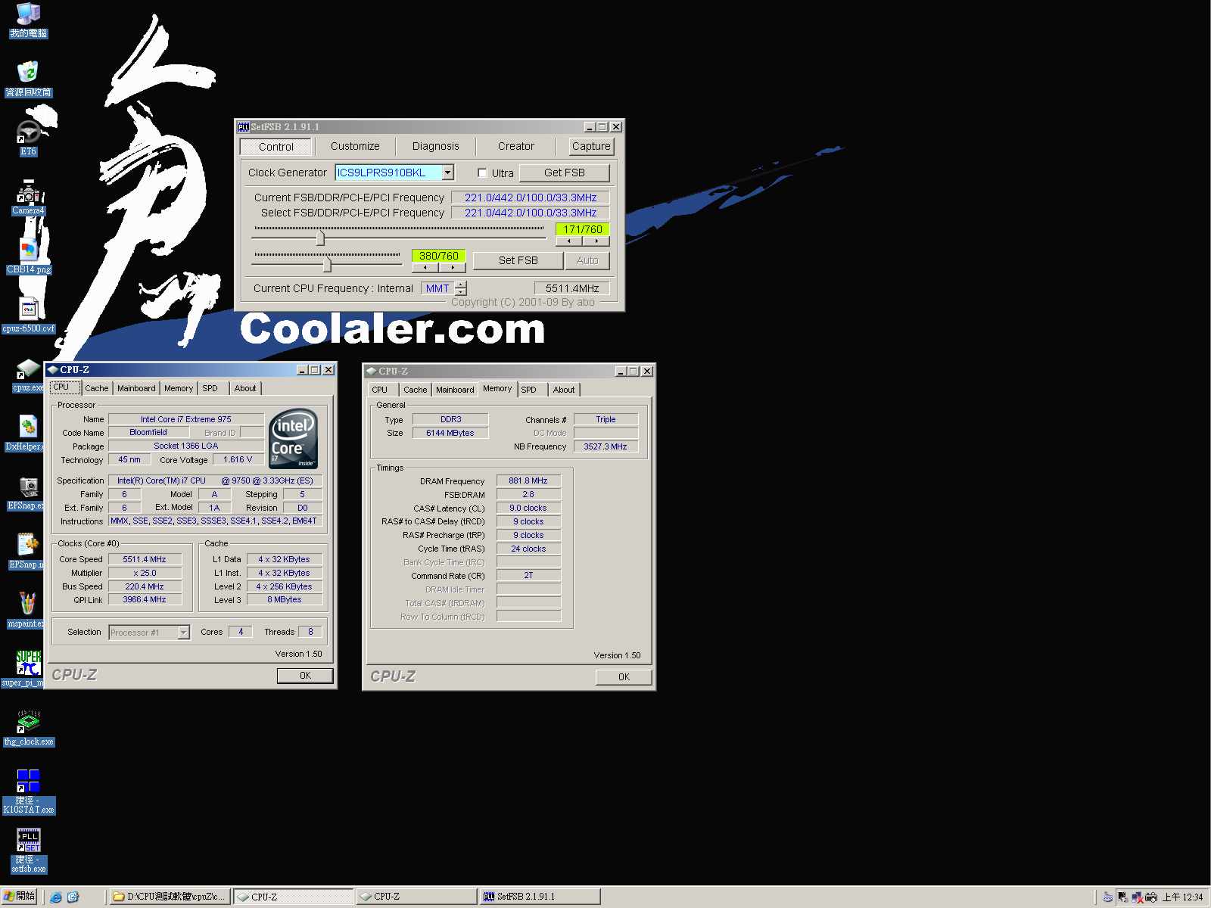Open the Memory tab in left CPU-Z window

point(179,388)
